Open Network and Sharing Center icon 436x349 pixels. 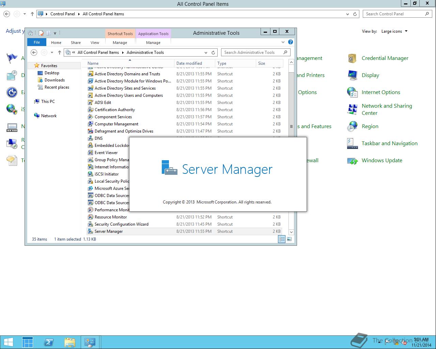coord(352,109)
